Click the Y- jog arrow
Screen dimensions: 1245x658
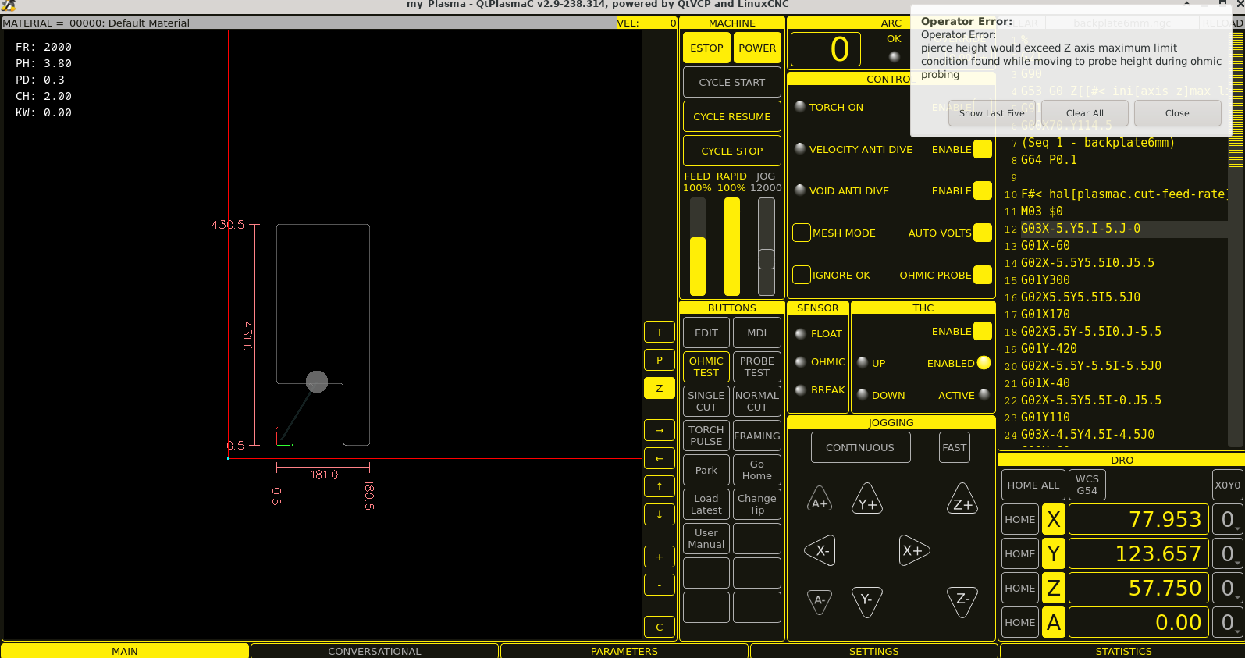click(x=867, y=602)
